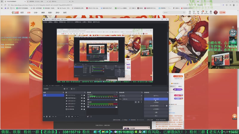Viewport: 239px width, 134px height.
Task: Open OBS 文件(F) menu
Action: (45, 22)
